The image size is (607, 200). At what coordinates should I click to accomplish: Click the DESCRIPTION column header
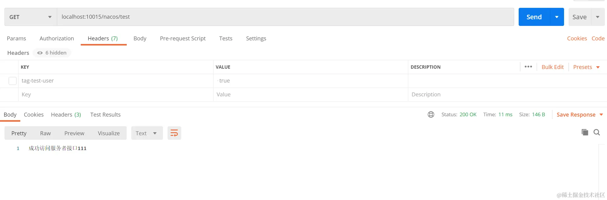426,67
